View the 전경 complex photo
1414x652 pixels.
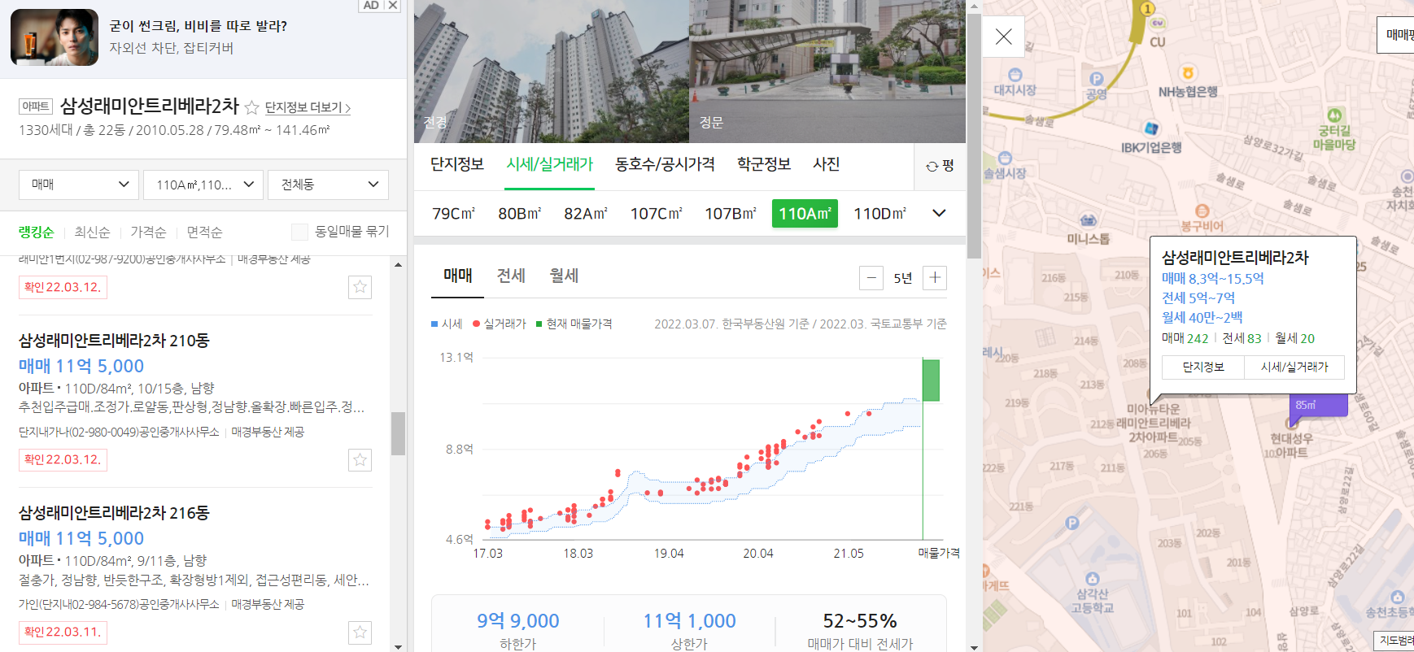552,72
